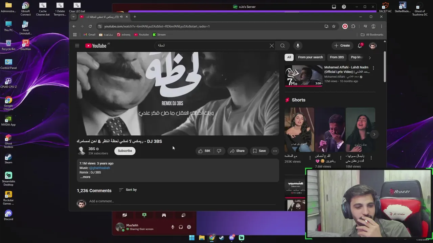
Task: Open the Gmail bookmark
Action: point(89,34)
